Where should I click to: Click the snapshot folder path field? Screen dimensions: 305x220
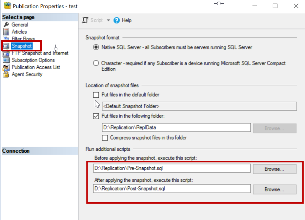point(176,128)
